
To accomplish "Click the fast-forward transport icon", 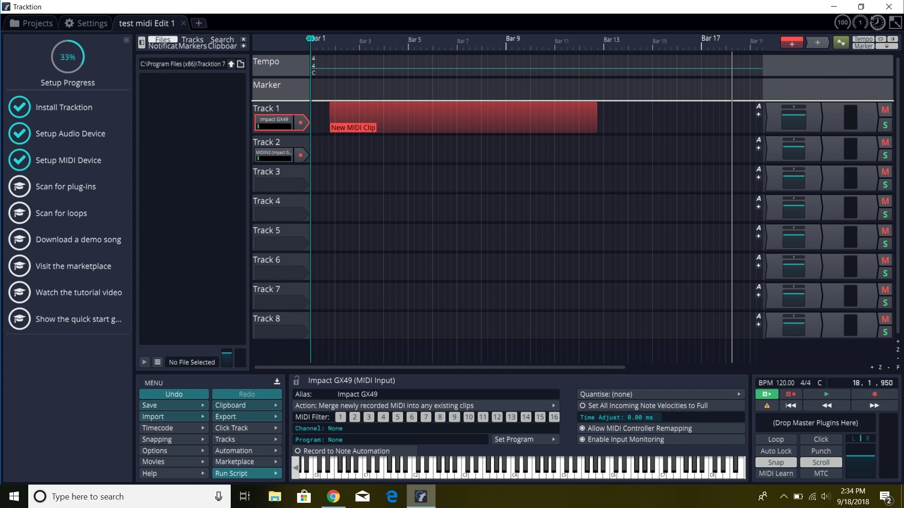I will coord(874,405).
